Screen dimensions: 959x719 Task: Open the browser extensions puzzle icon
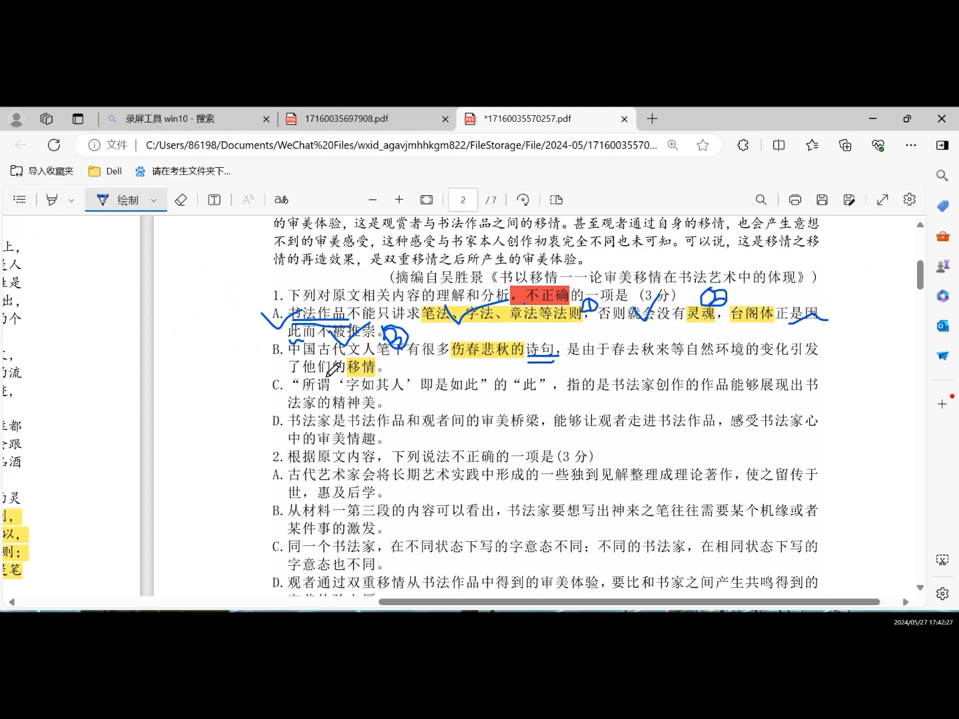pyautogui.click(x=743, y=145)
